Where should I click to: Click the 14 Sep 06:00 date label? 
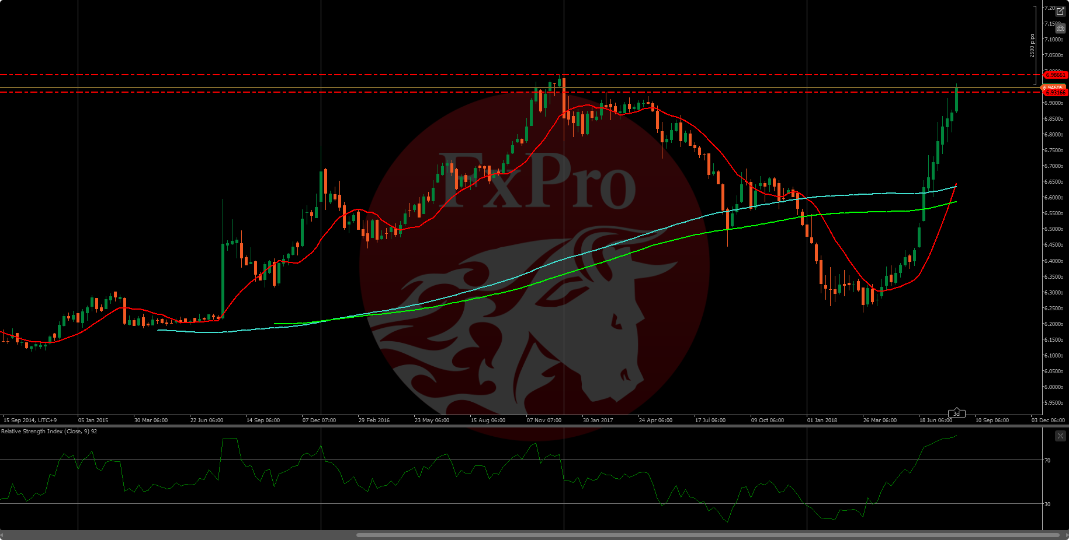coord(263,420)
